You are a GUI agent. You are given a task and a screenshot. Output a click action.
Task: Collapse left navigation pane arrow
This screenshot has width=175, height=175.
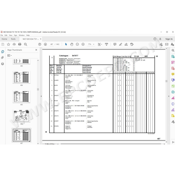coord(41,96)
